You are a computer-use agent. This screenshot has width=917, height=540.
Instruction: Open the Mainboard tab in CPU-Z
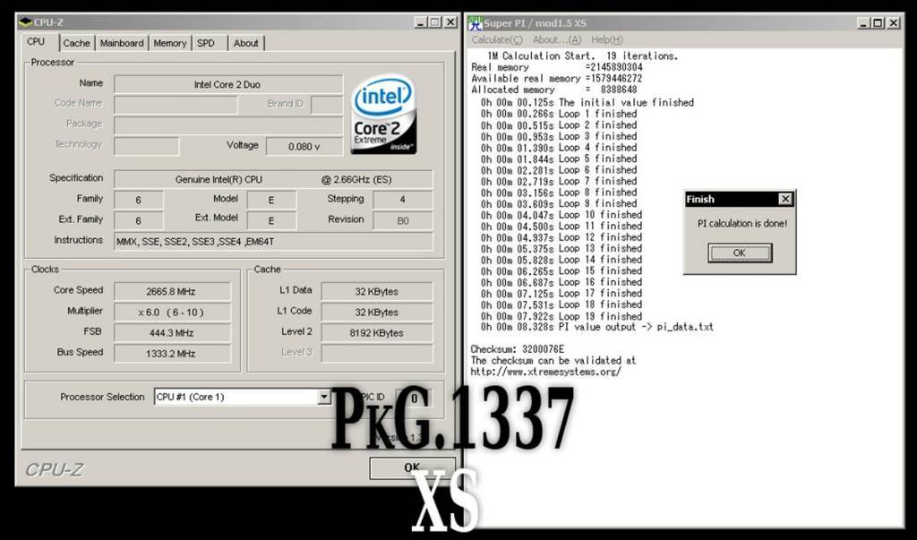[x=122, y=43]
